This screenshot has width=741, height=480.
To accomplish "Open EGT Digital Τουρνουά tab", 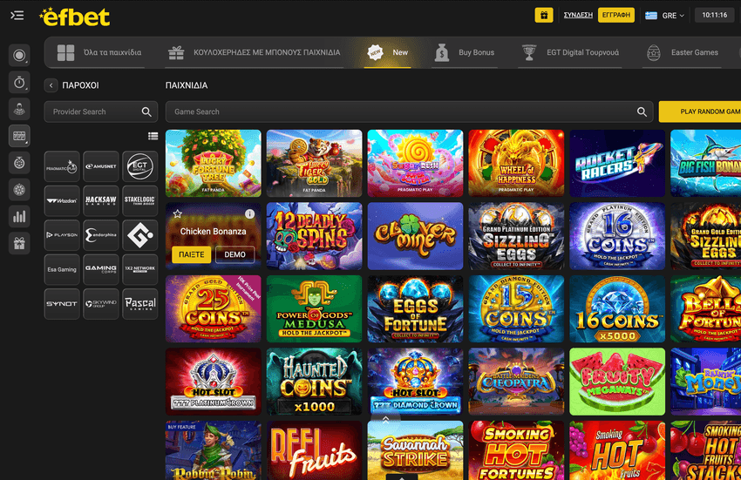I will click(570, 52).
